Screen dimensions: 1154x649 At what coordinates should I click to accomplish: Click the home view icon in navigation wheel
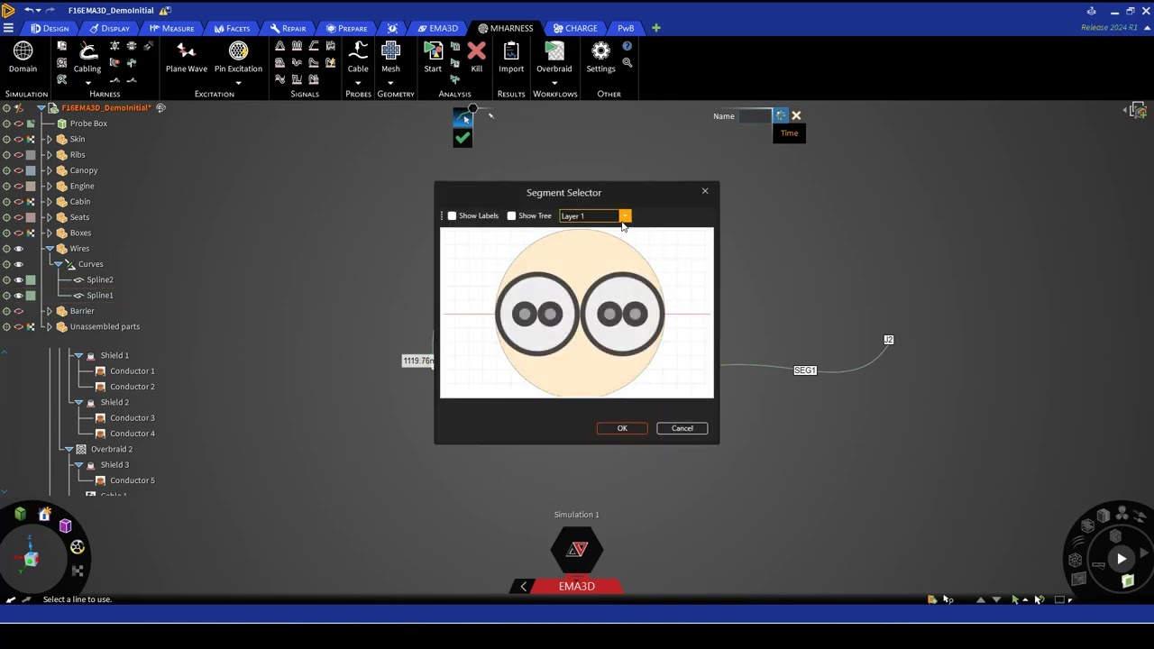point(44,514)
